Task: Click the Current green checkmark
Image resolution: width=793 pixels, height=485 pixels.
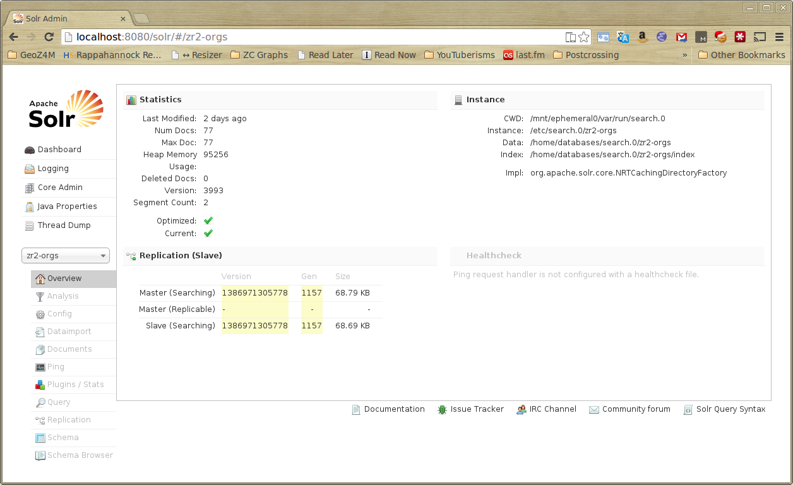Action: click(208, 233)
